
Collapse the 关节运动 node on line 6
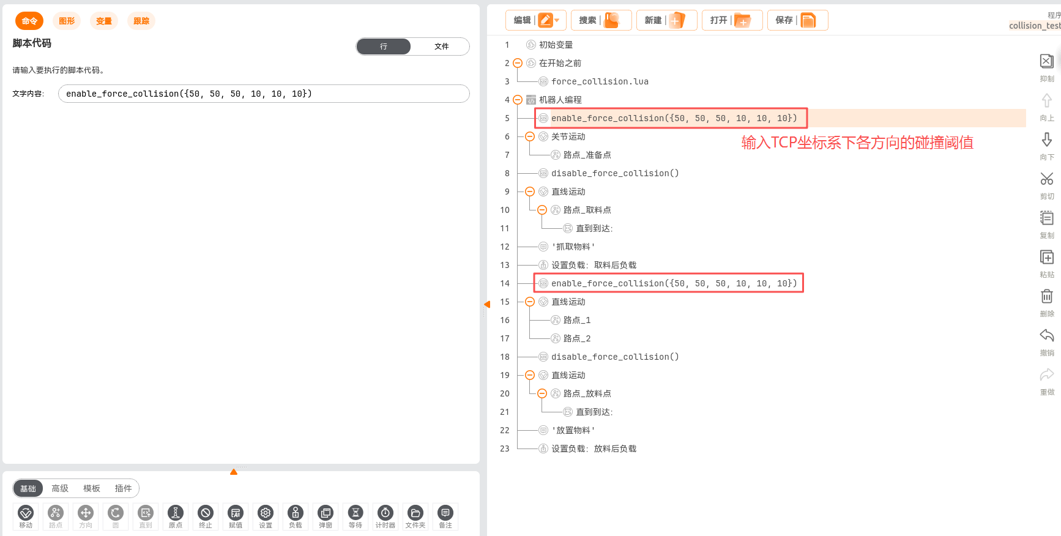point(530,136)
